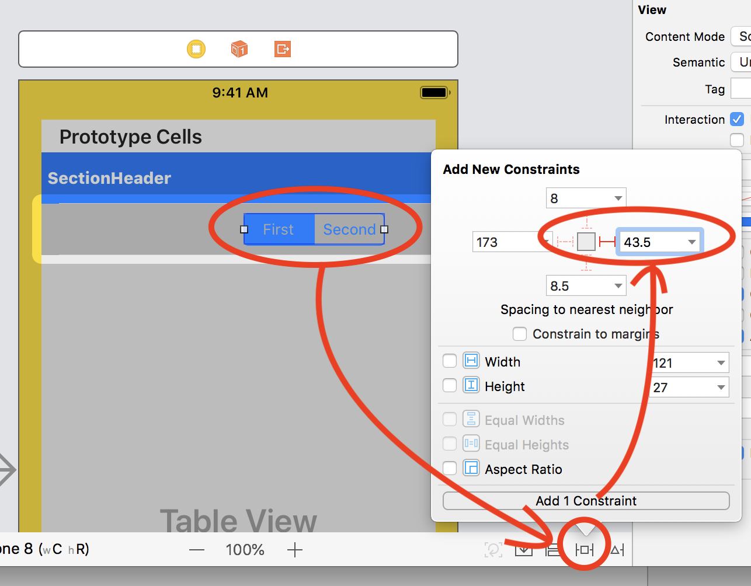Screen dimensions: 751x586
Task: Open the Resolve Auto Layout Issues tool
Action: (617, 549)
